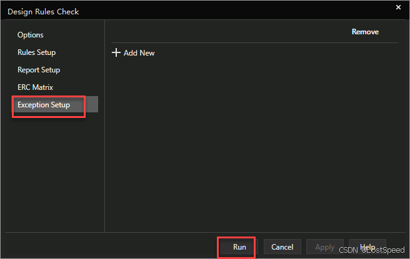
Task: Close the Design Rules Check dialog
Action: pos(398,7)
